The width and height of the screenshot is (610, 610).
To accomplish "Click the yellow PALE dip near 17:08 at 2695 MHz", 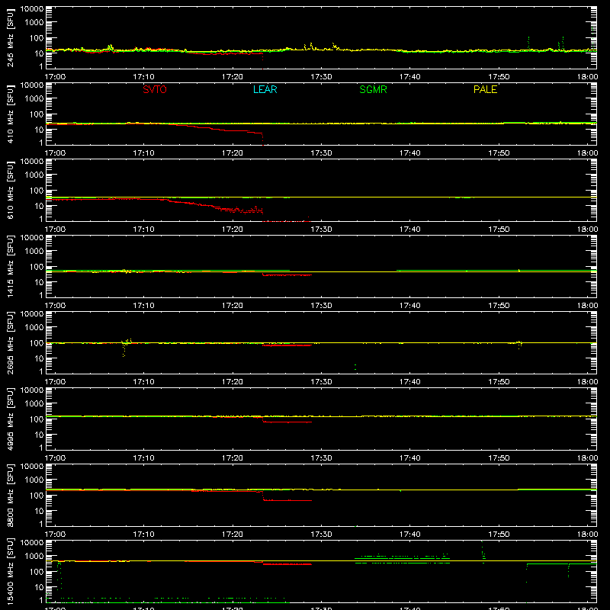I will click(124, 349).
